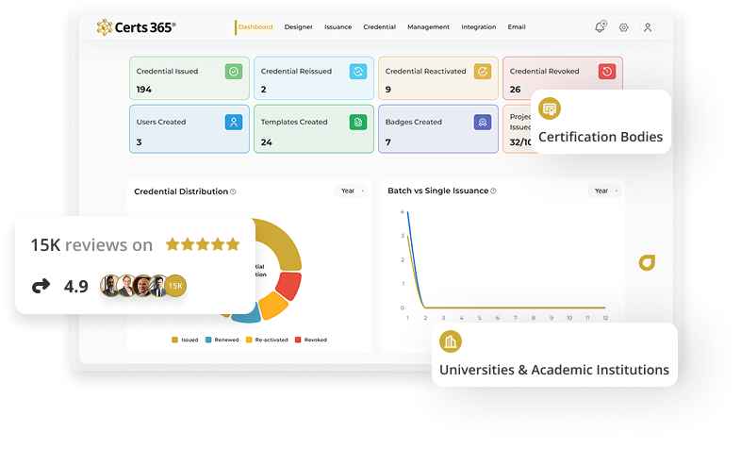Open the Designer menu
This screenshot has height=449, width=741.
[298, 27]
